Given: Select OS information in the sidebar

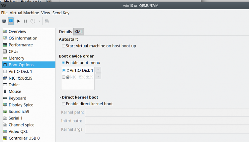Looking at the screenshot, I should (x=29, y=38).
